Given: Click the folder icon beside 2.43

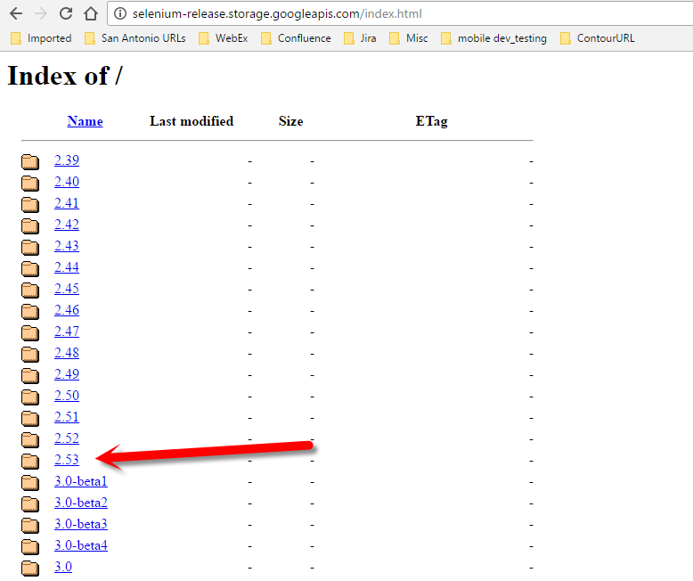Looking at the screenshot, I should coord(30,247).
